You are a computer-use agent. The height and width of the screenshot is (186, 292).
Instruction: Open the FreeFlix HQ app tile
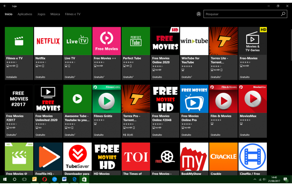click(48, 159)
